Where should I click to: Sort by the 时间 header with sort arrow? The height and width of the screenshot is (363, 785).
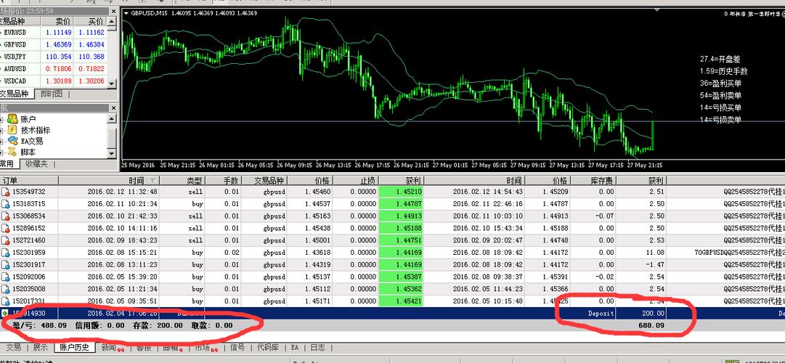(109, 180)
